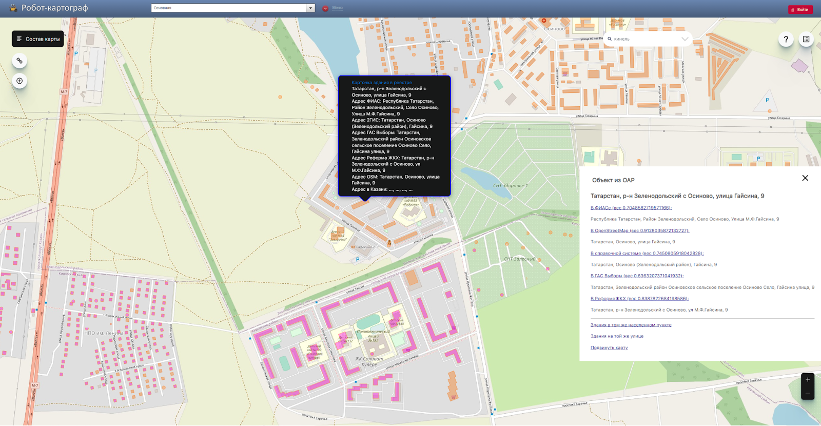Click the magnifier icon in search box

610,39
